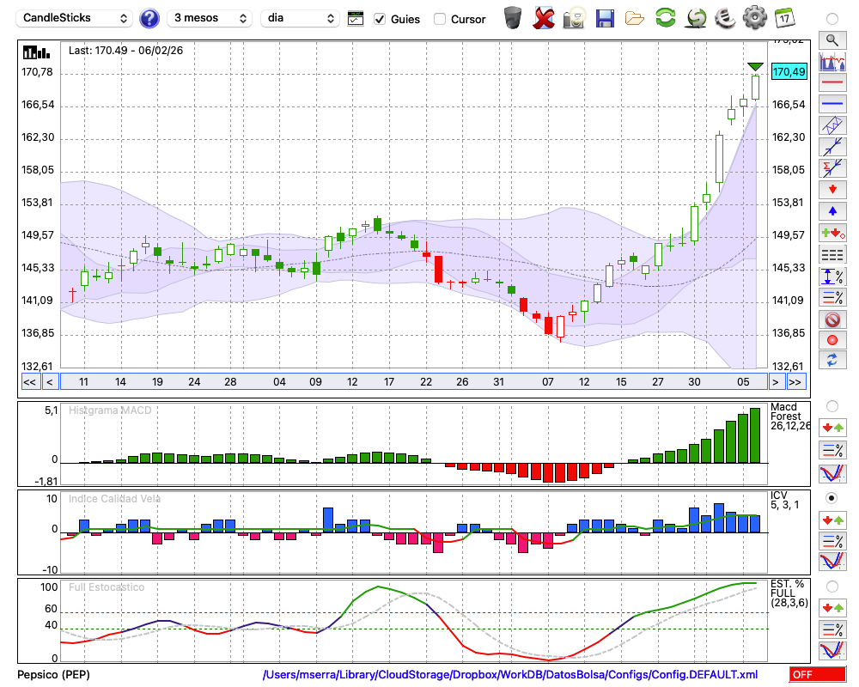Uncheck the Guies checkbox
The image size is (859, 687).
(x=380, y=19)
